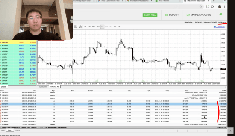The image size is (235, 136).
Task: Close the Wise - Home tab
Action: pos(180,1)
